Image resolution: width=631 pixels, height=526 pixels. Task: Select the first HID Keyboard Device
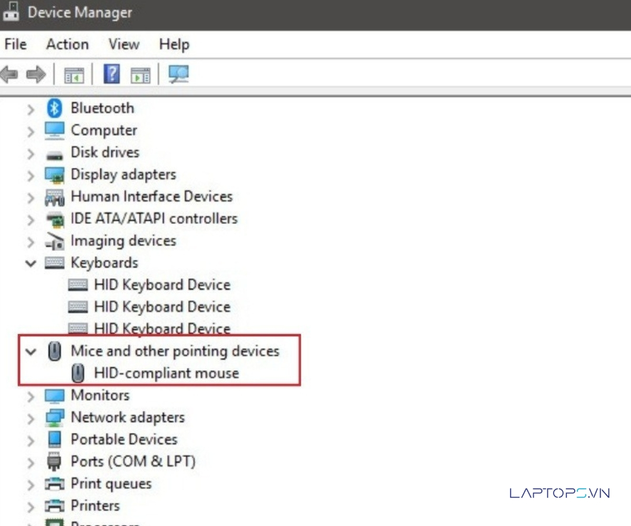[x=162, y=285]
